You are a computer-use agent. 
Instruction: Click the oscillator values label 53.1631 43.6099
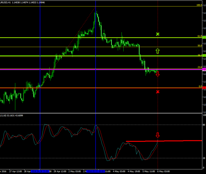[20, 115]
